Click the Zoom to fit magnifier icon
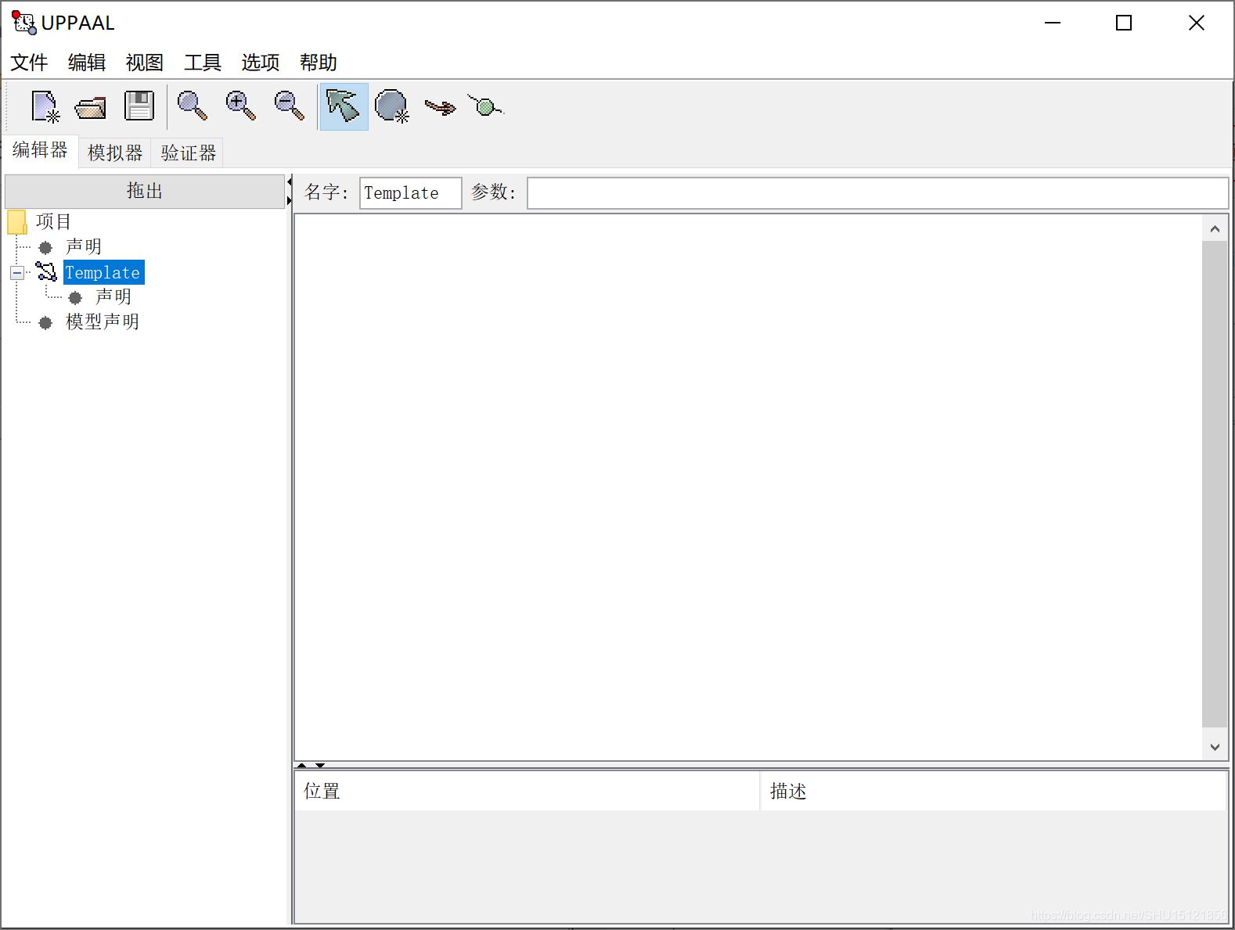This screenshot has height=930, width=1235. click(x=192, y=106)
